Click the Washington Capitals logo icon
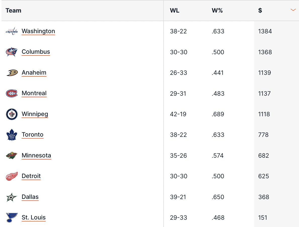 point(12,31)
